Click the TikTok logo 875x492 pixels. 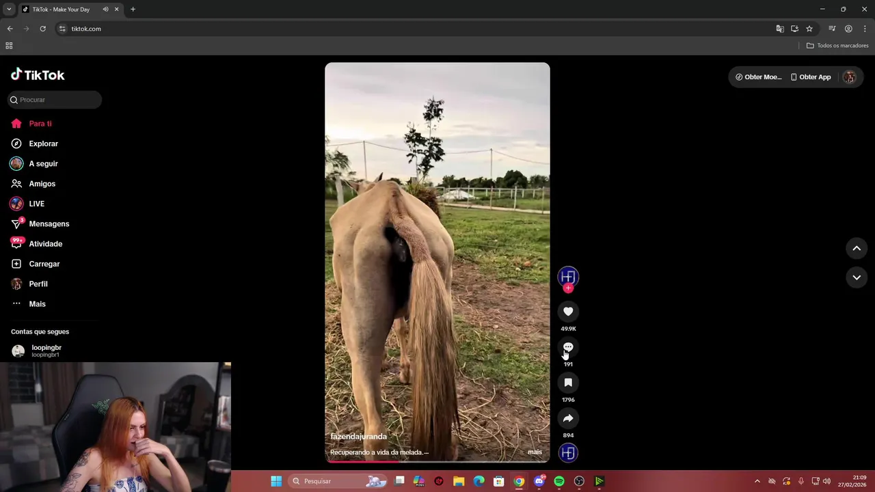click(x=38, y=74)
